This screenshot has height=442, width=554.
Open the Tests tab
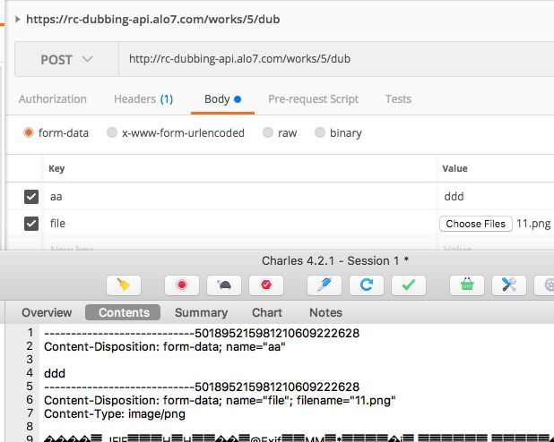pos(398,99)
